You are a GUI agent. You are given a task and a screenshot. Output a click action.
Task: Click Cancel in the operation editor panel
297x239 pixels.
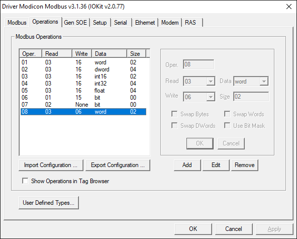[x=231, y=143]
